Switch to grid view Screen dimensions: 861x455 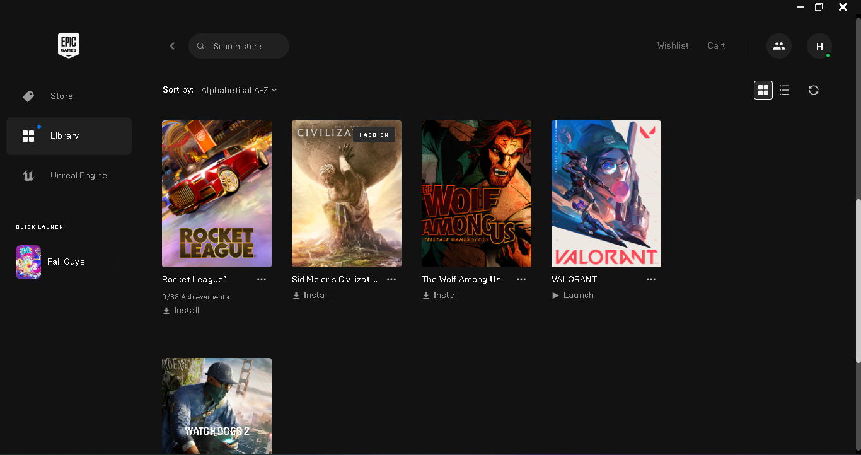click(763, 90)
